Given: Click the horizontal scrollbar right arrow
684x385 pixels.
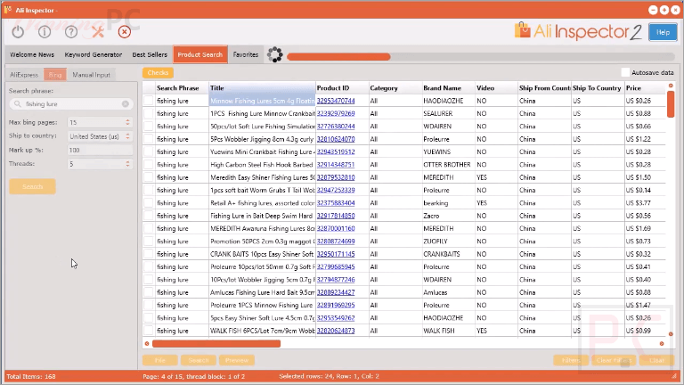Looking at the screenshot, I should (662, 343).
